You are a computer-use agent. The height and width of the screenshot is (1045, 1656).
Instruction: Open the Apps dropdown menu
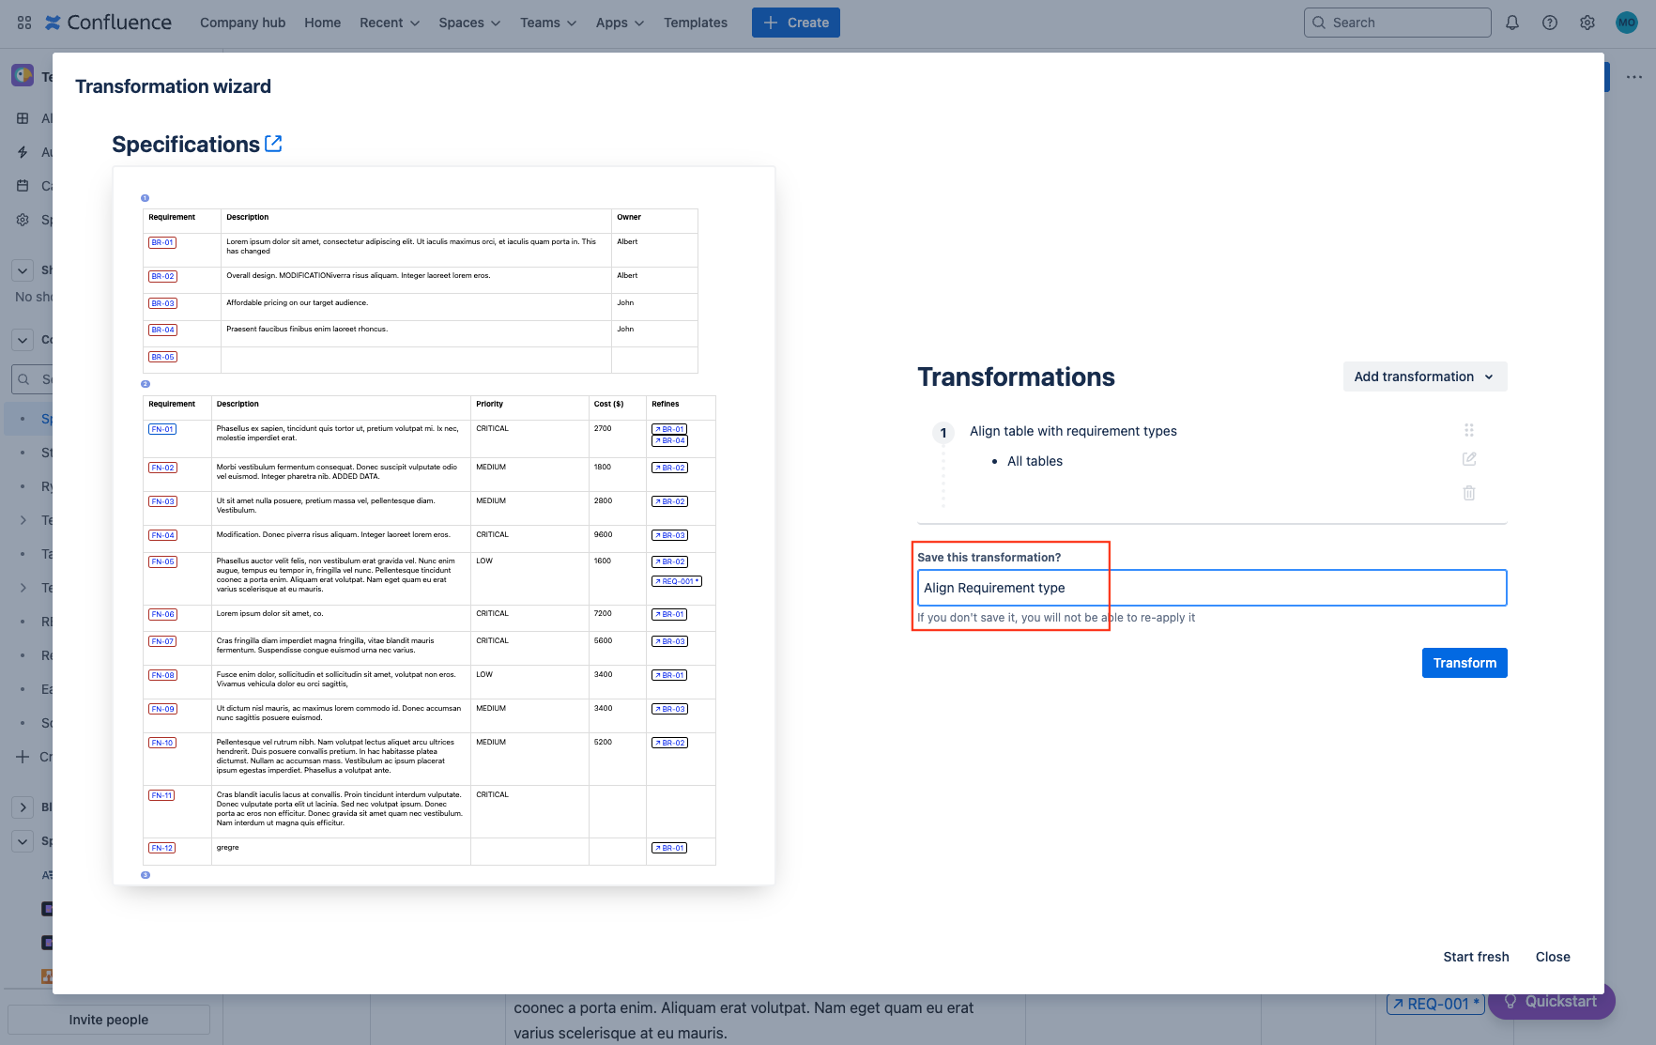pos(619,22)
